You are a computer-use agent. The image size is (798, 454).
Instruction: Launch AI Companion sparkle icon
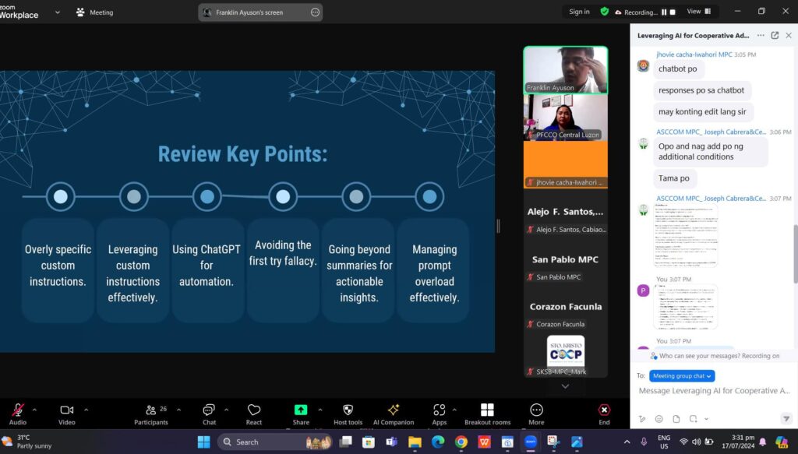(x=394, y=414)
